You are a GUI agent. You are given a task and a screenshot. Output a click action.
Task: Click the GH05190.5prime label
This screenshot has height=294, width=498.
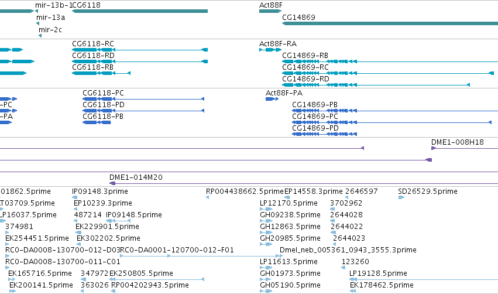click(290, 286)
